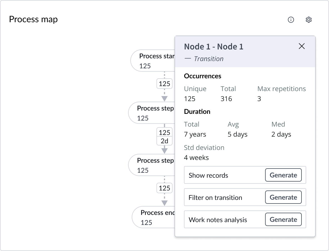Click the arrowhead below the 2d label
This screenshot has height=251, width=329.
[164, 150]
